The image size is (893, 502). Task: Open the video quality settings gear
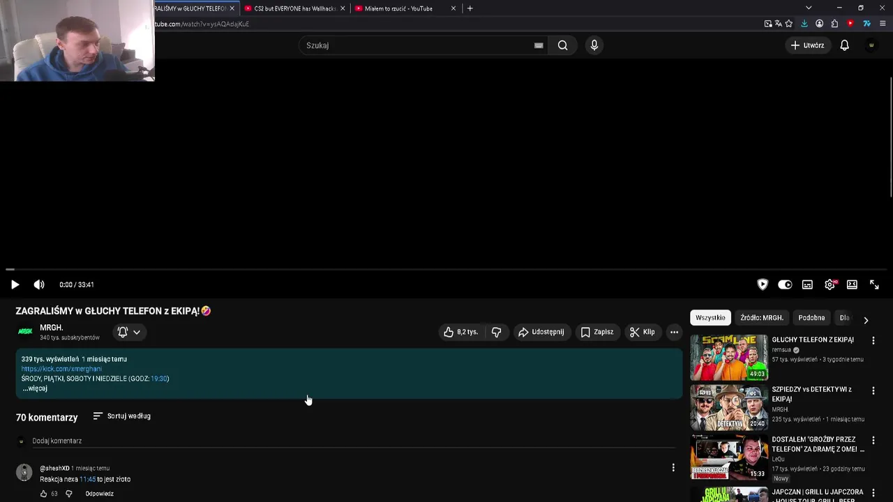(x=830, y=284)
